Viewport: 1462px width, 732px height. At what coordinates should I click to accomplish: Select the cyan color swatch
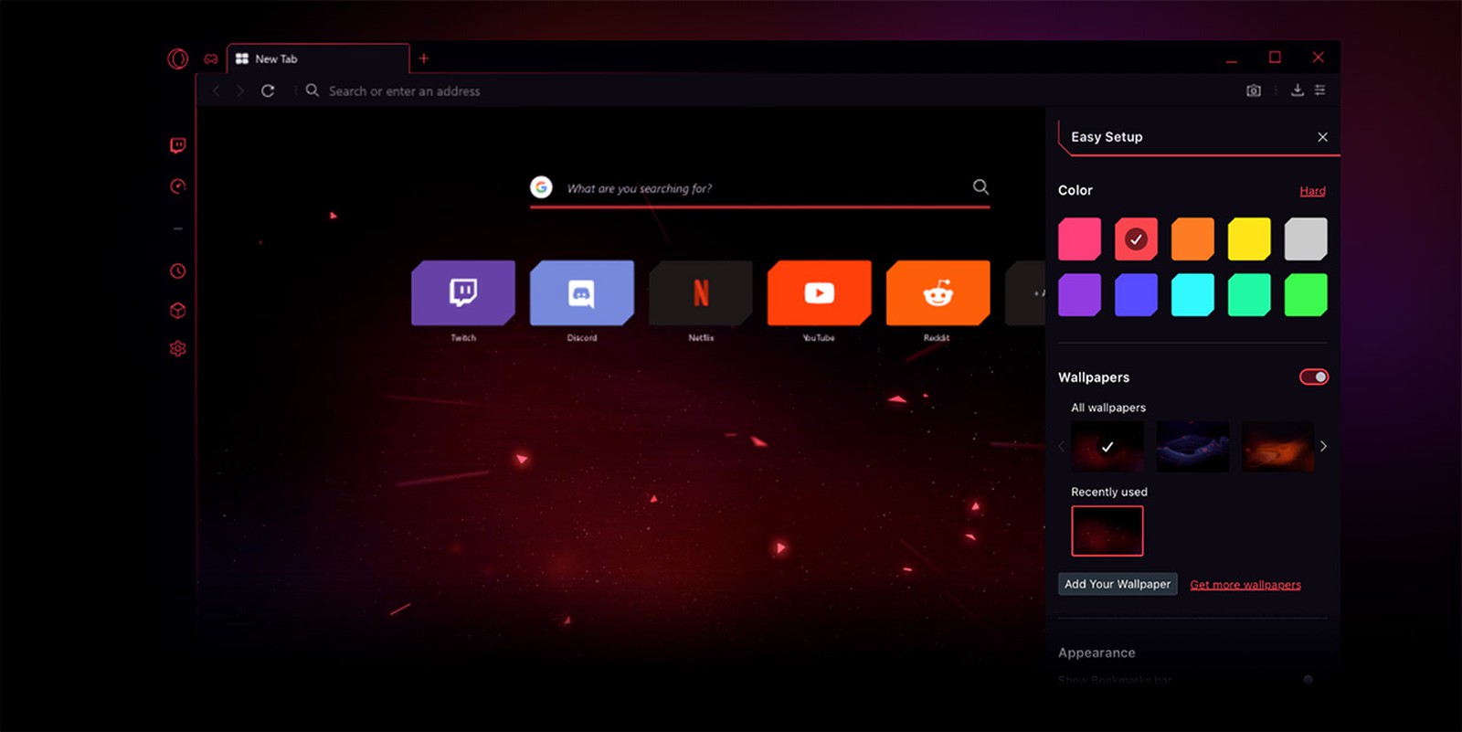tap(1193, 295)
